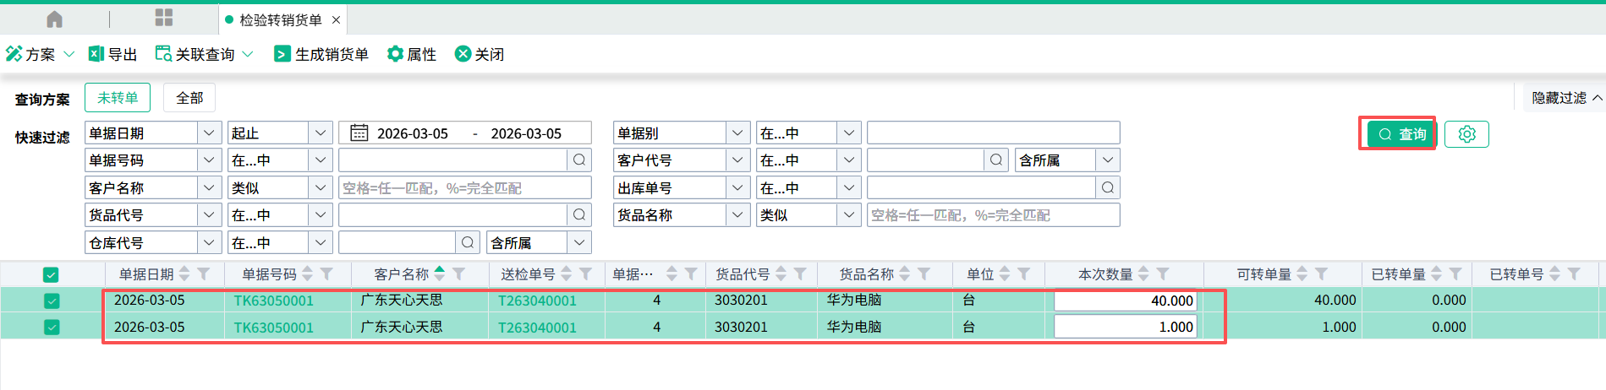Screen dimensions: 1606x390
Task: Click the sort icon on 客户名称 column
Action: coord(439,274)
